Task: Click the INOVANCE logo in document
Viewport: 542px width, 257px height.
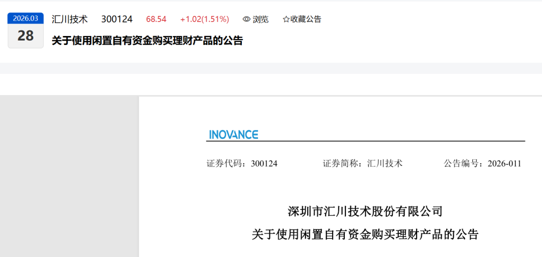Action: pyautogui.click(x=234, y=134)
